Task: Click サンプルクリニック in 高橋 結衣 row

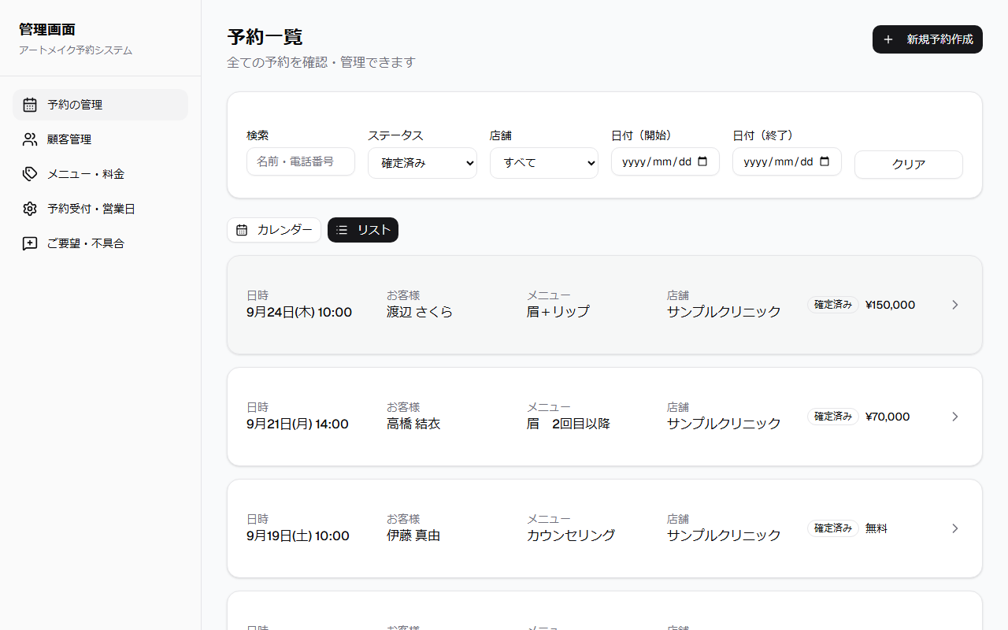Action: [724, 424]
